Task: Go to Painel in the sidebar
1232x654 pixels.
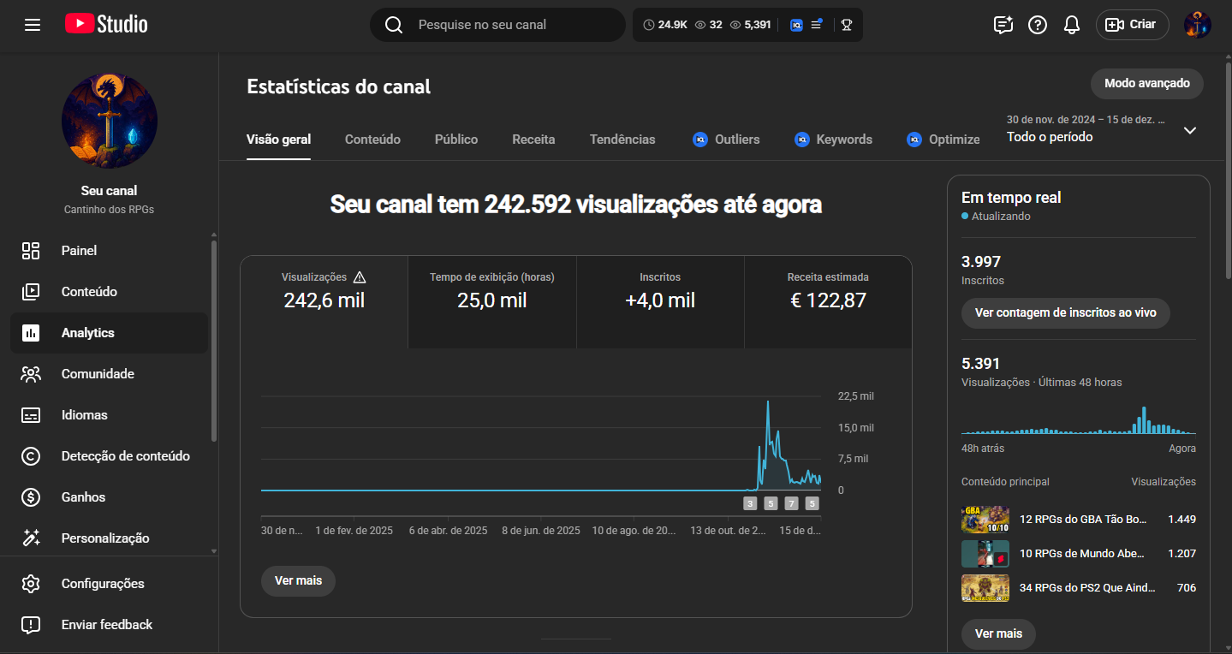Action: click(109, 251)
